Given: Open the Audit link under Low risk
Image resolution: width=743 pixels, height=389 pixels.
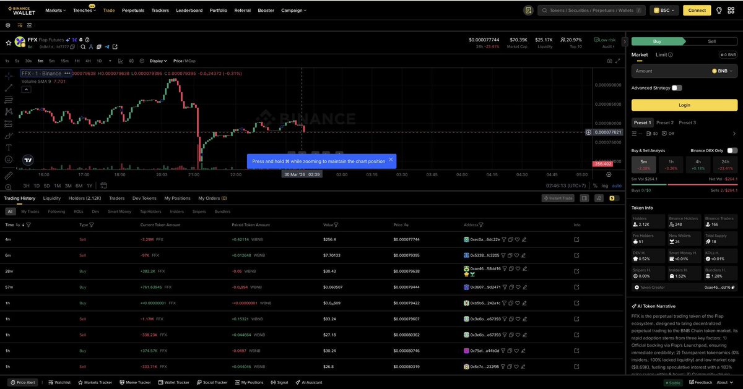Looking at the screenshot, I should 607,46.
